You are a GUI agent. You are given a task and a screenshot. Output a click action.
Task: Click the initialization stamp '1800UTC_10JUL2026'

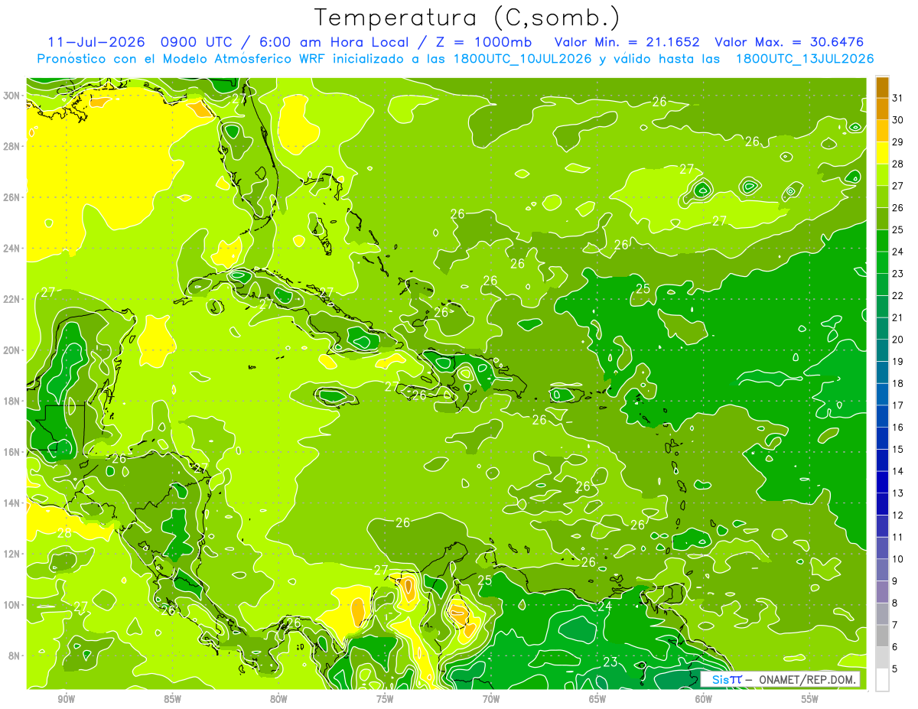pos(522,59)
